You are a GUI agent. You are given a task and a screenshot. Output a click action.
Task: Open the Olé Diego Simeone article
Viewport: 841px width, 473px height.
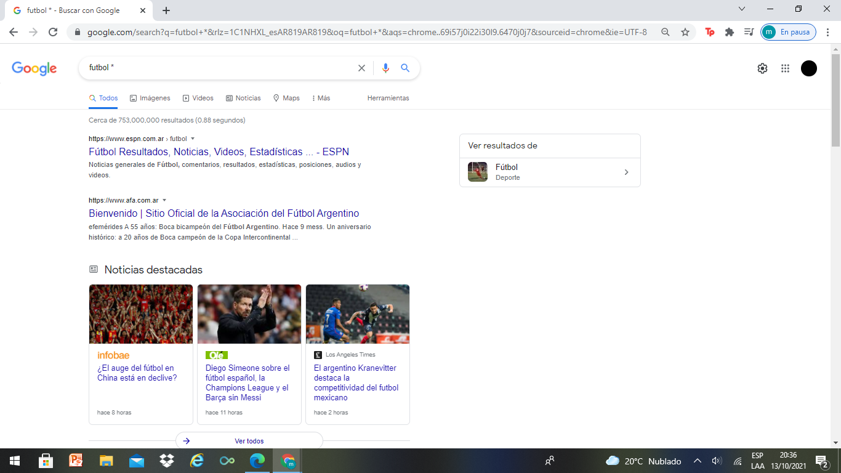click(x=247, y=382)
